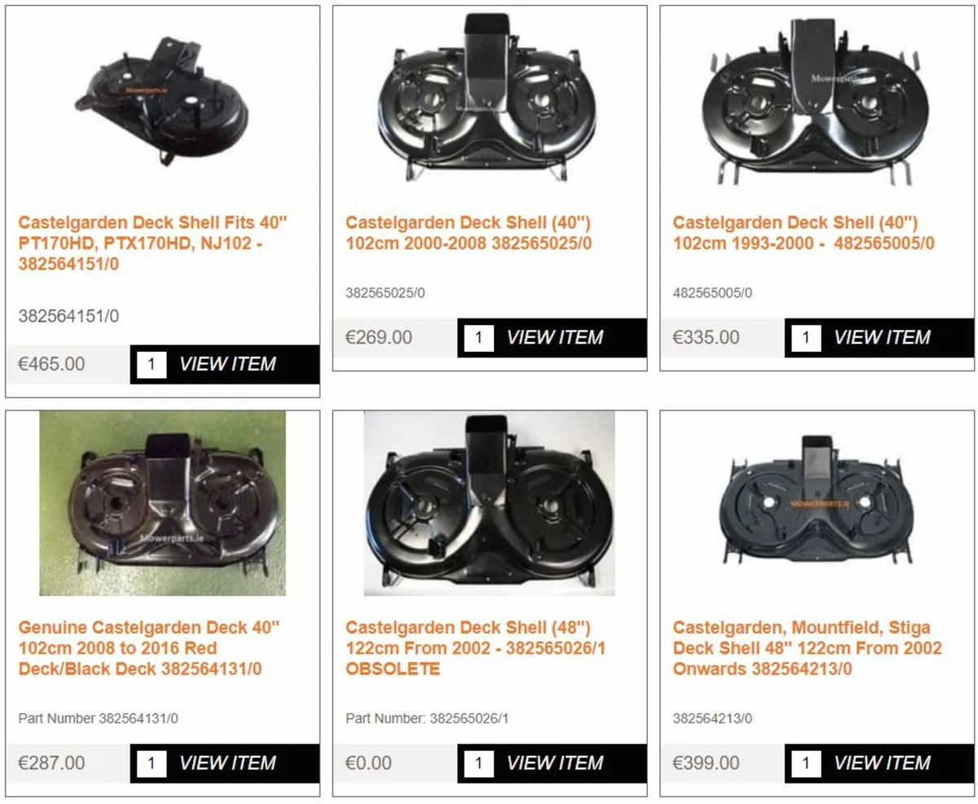Click the Stiga 382564213/0 deck shell image
This screenshot has height=804, width=978.
click(817, 503)
